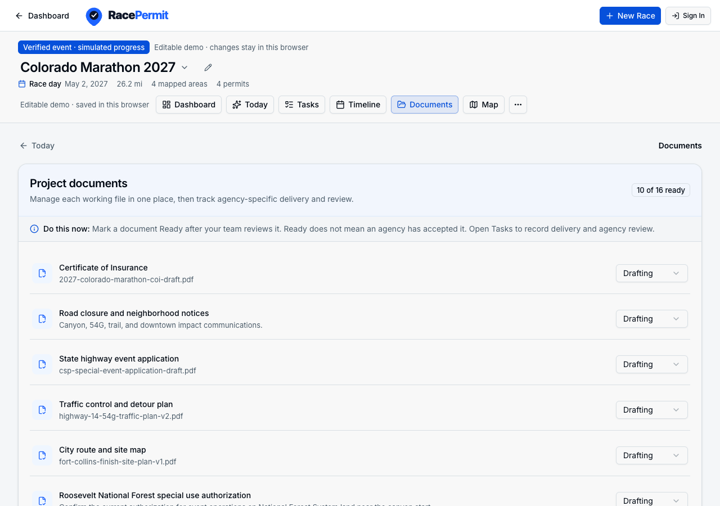Click the RacePermit shield logo icon
Screen dimensions: 720x506
94,16
